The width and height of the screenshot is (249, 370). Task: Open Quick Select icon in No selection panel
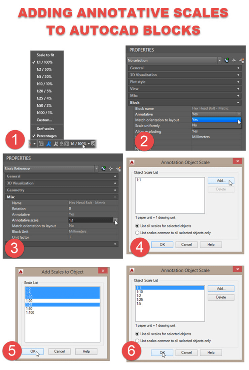[242, 60]
